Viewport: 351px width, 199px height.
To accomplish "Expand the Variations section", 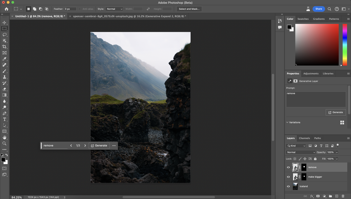I will tap(287, 122).
